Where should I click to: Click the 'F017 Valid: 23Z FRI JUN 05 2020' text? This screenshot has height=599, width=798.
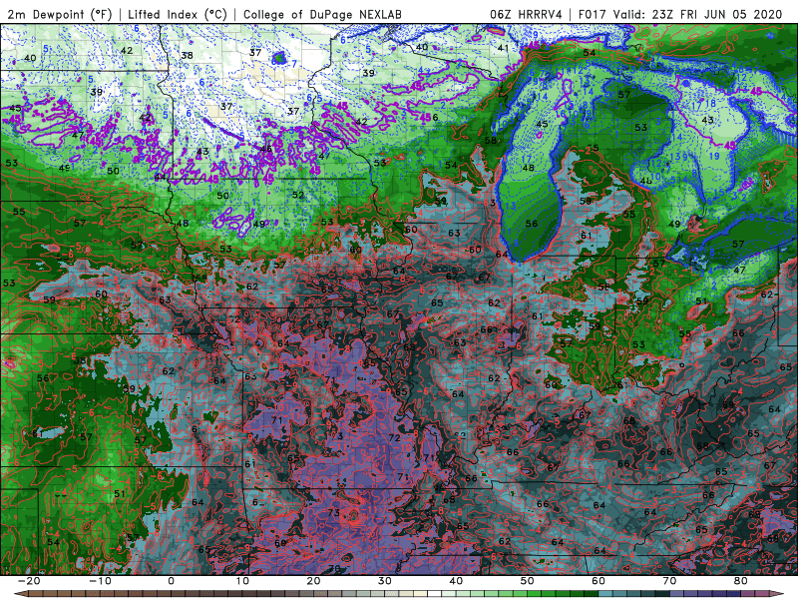pyautogui.click(x=680, y=14)
